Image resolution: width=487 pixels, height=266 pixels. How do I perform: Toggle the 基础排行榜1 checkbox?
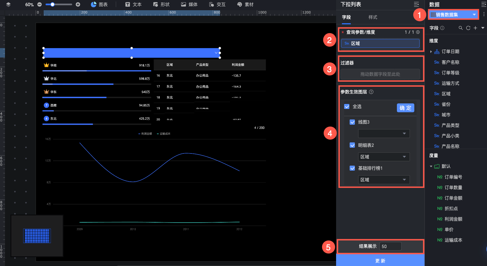[x=352, y=168]
